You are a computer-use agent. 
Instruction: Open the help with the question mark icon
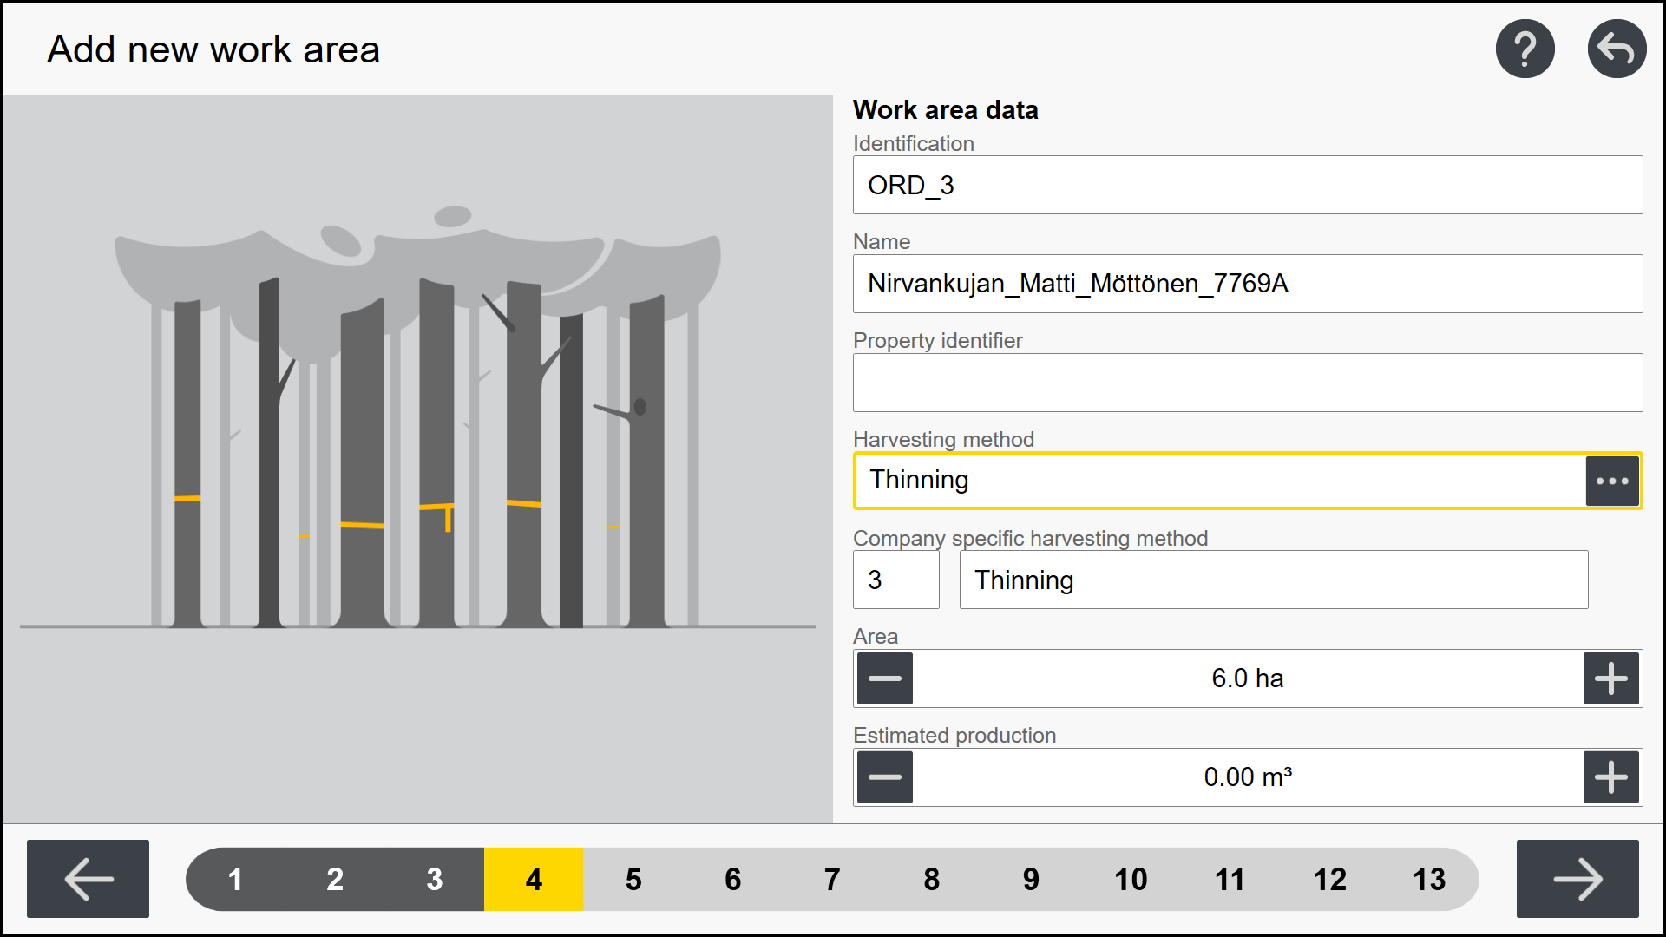click(x=1526, y=49)
